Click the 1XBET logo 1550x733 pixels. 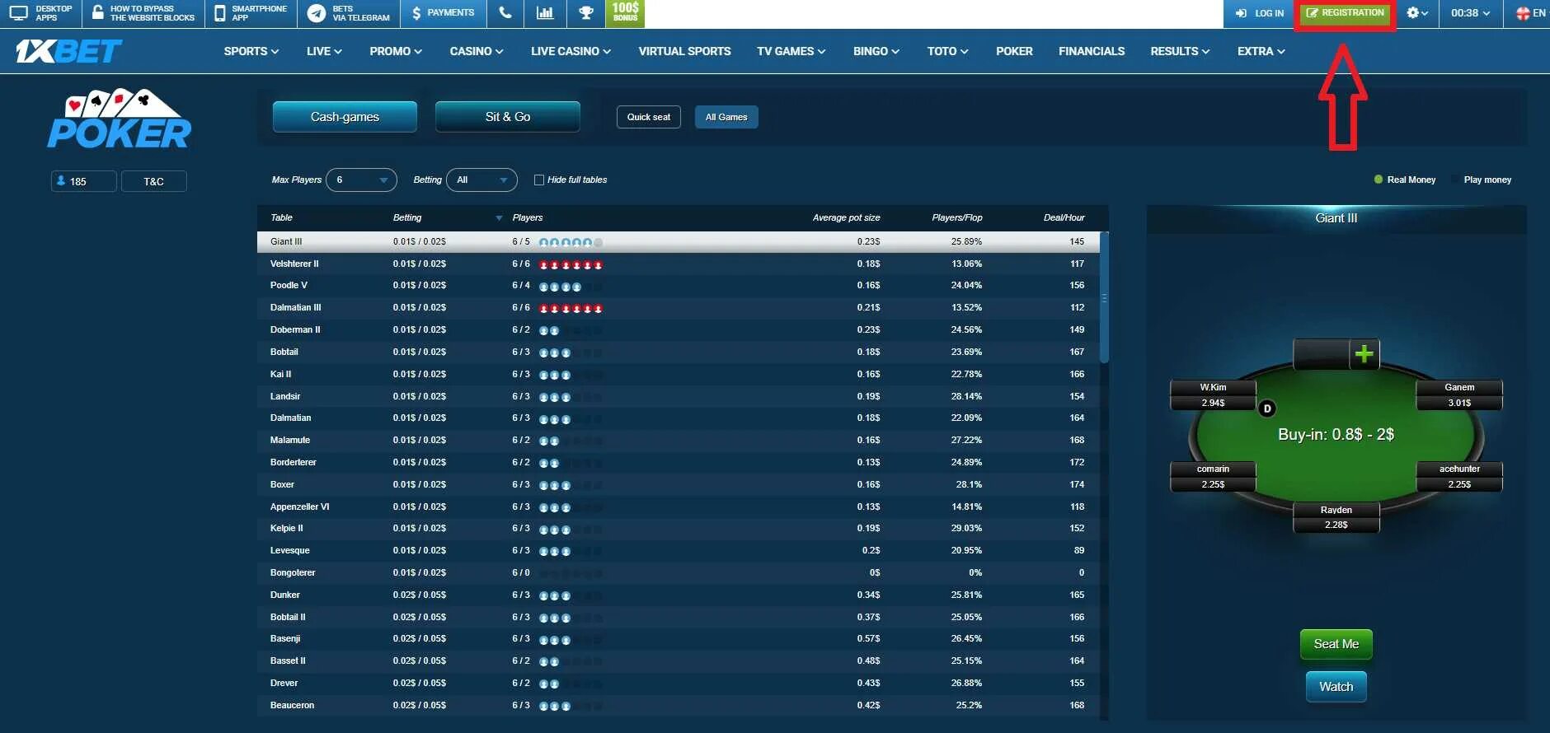[x=68, y=51]
